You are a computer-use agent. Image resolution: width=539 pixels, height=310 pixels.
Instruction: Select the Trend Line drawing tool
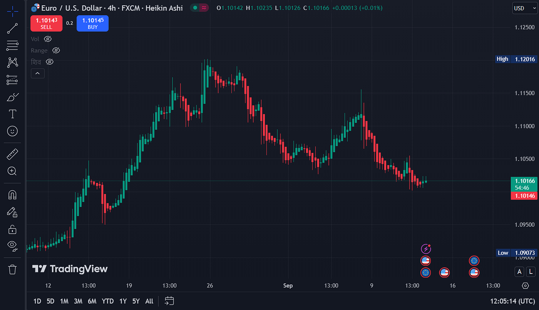pyautogui.click(x=12, y=28)
